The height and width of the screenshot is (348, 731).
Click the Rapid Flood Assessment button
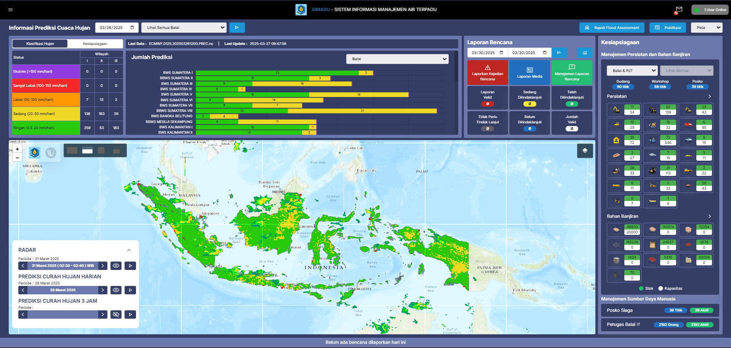tap(612, 27)
